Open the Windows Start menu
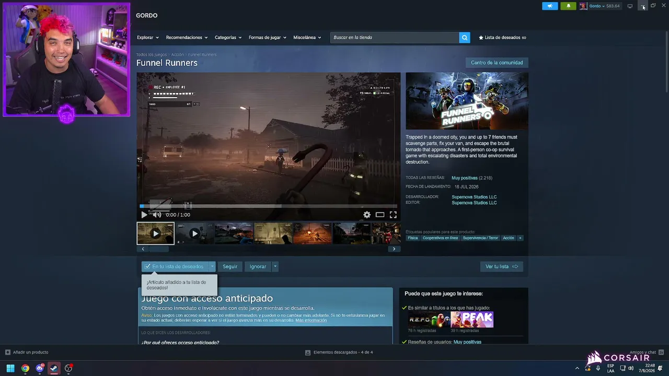The width and height of the screenshot is (669, 376). pyautogui.click(x=10, y=368)
